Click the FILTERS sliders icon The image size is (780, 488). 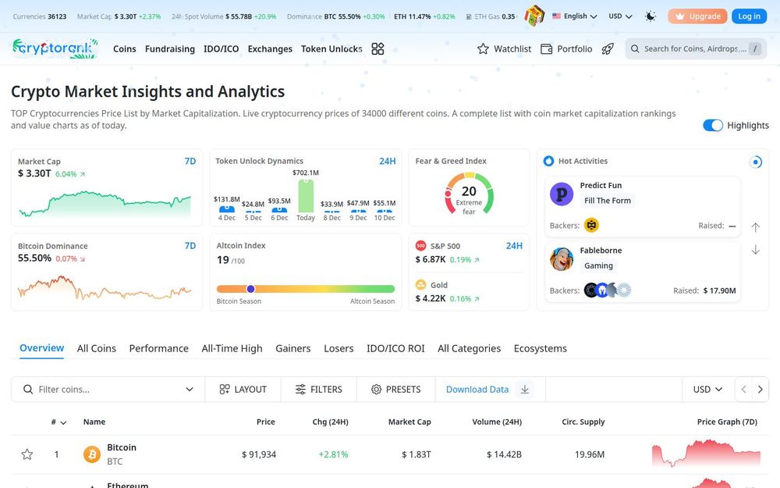click(300, 390)
